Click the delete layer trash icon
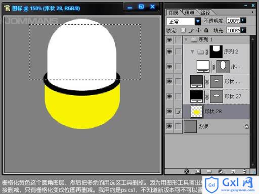This screenshot has width=259, height=194. point(244,171)
